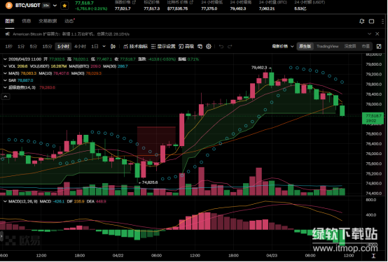Collapse the OHLC date info row

(x=5, y=59)
